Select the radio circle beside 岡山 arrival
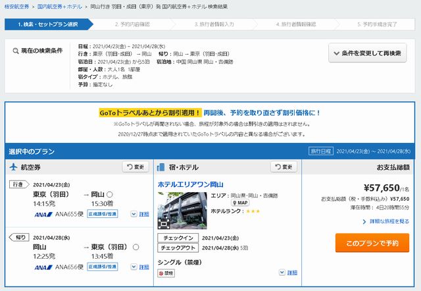The height and width of the screenshot is (291, 421). (x=110, y=194)
